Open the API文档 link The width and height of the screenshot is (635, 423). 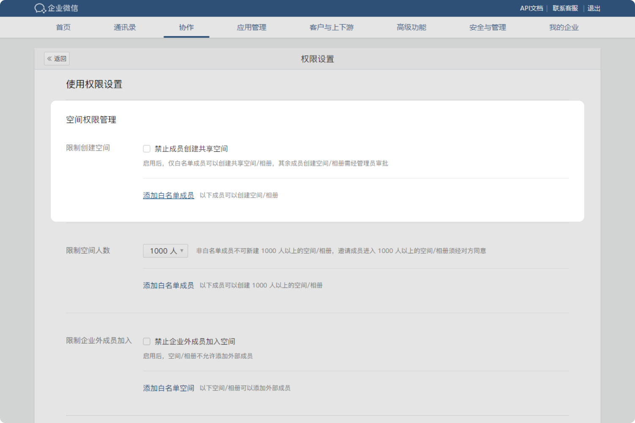coord(531,8)
